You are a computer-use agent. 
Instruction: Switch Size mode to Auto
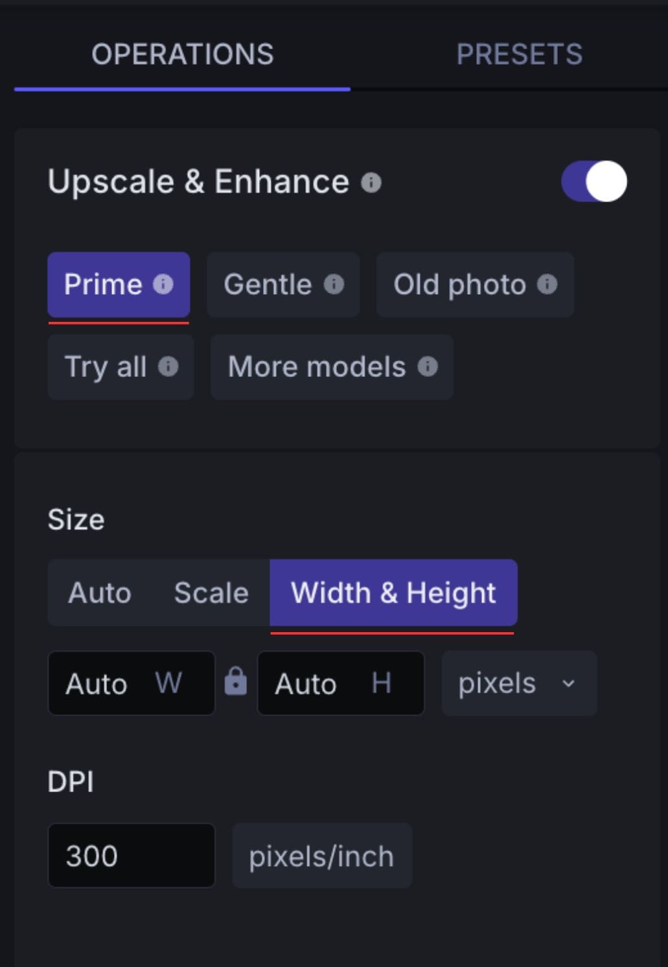pyautogui.click(x=98, y=592)
